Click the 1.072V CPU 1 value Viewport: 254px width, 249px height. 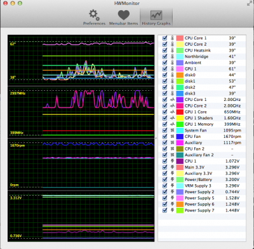point(232,161)
